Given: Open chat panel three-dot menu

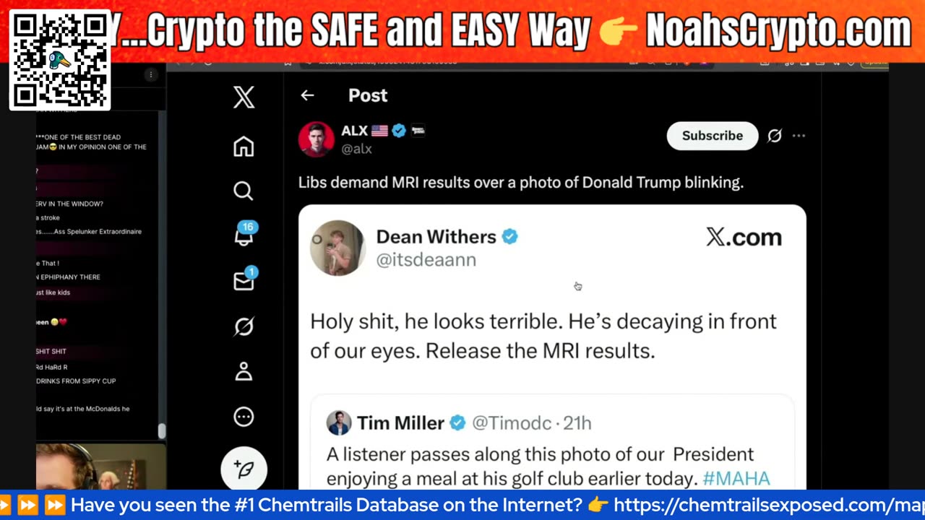Looking at the screenshot, I should point(150,75).
